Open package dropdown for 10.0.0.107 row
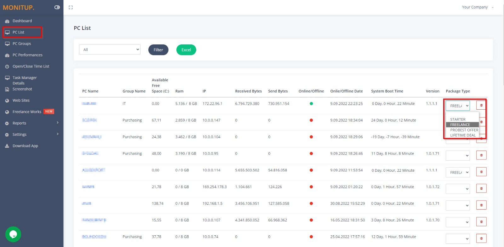Image resolution: width=504 pixels, height=247 pixels. (x=458, y=222)
